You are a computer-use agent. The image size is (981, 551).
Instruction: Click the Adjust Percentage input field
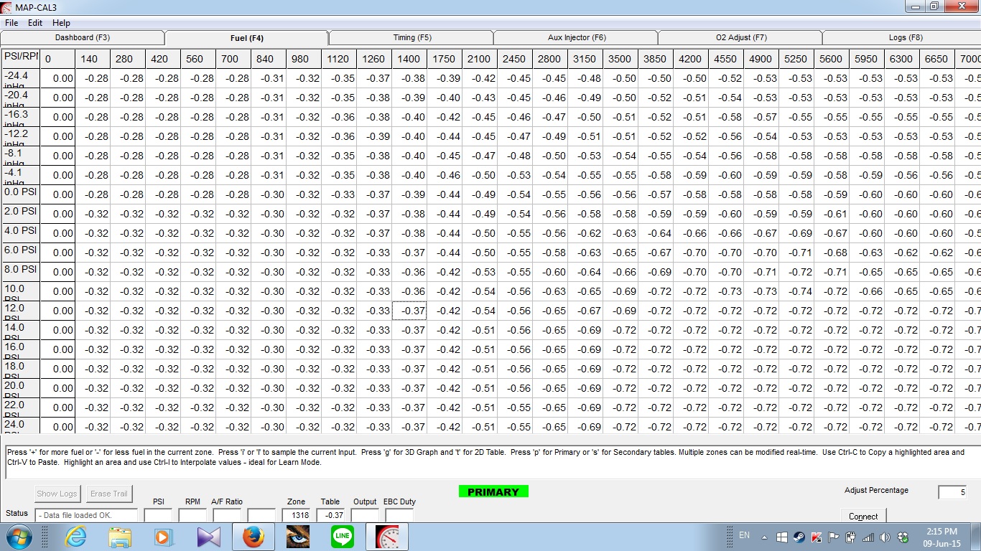point(953,491)
